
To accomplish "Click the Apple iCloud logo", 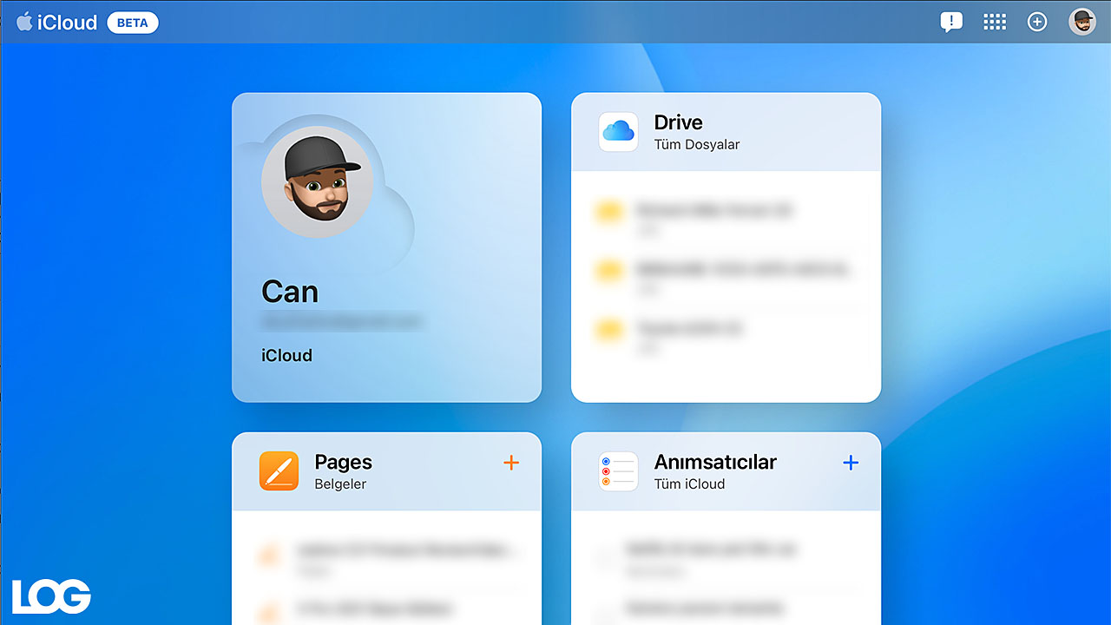I will 56,23.
